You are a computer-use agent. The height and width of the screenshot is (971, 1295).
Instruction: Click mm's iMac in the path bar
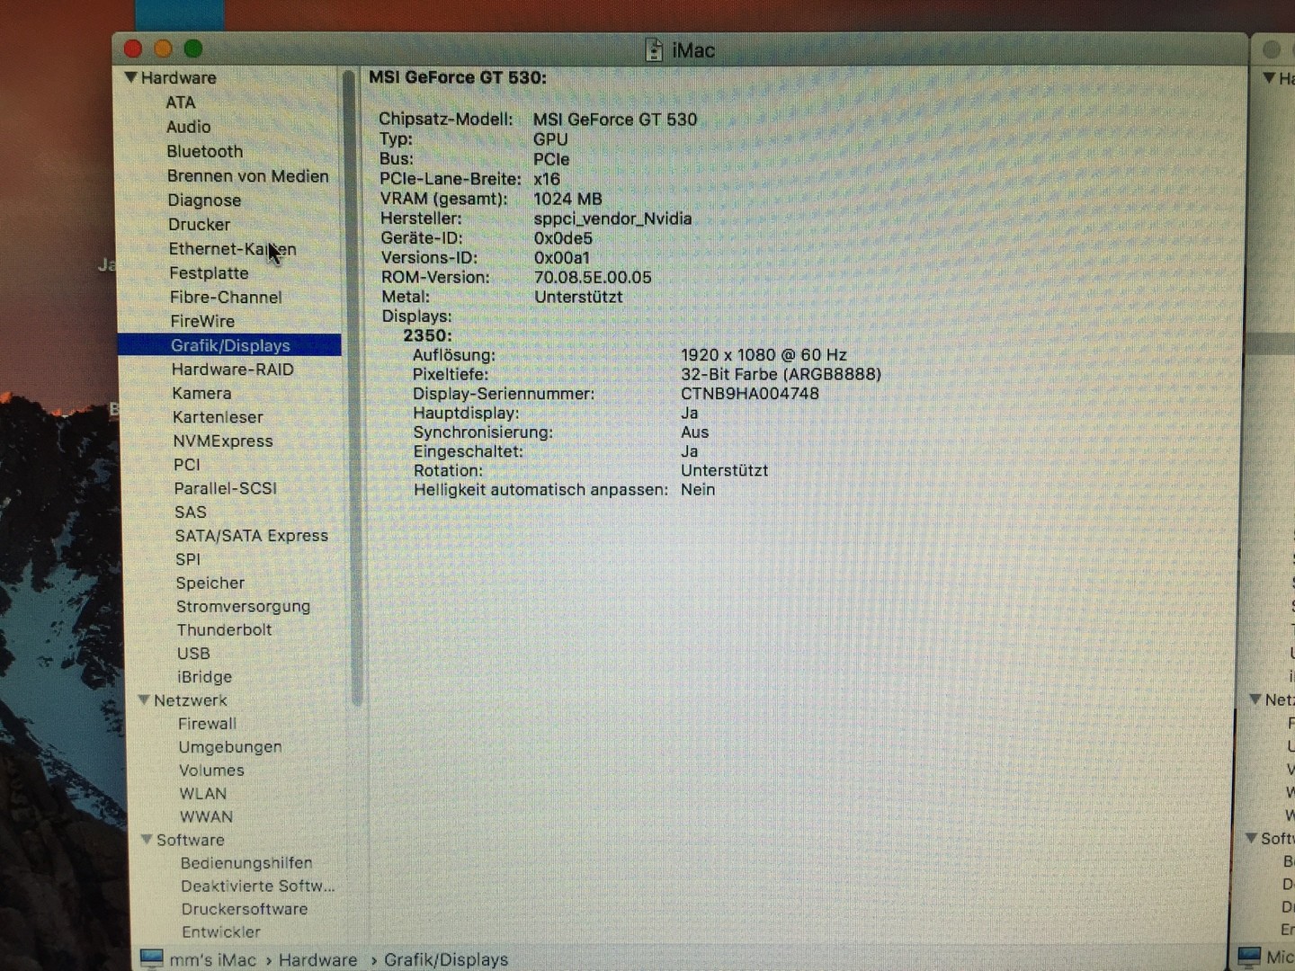(x=212, y=959)
